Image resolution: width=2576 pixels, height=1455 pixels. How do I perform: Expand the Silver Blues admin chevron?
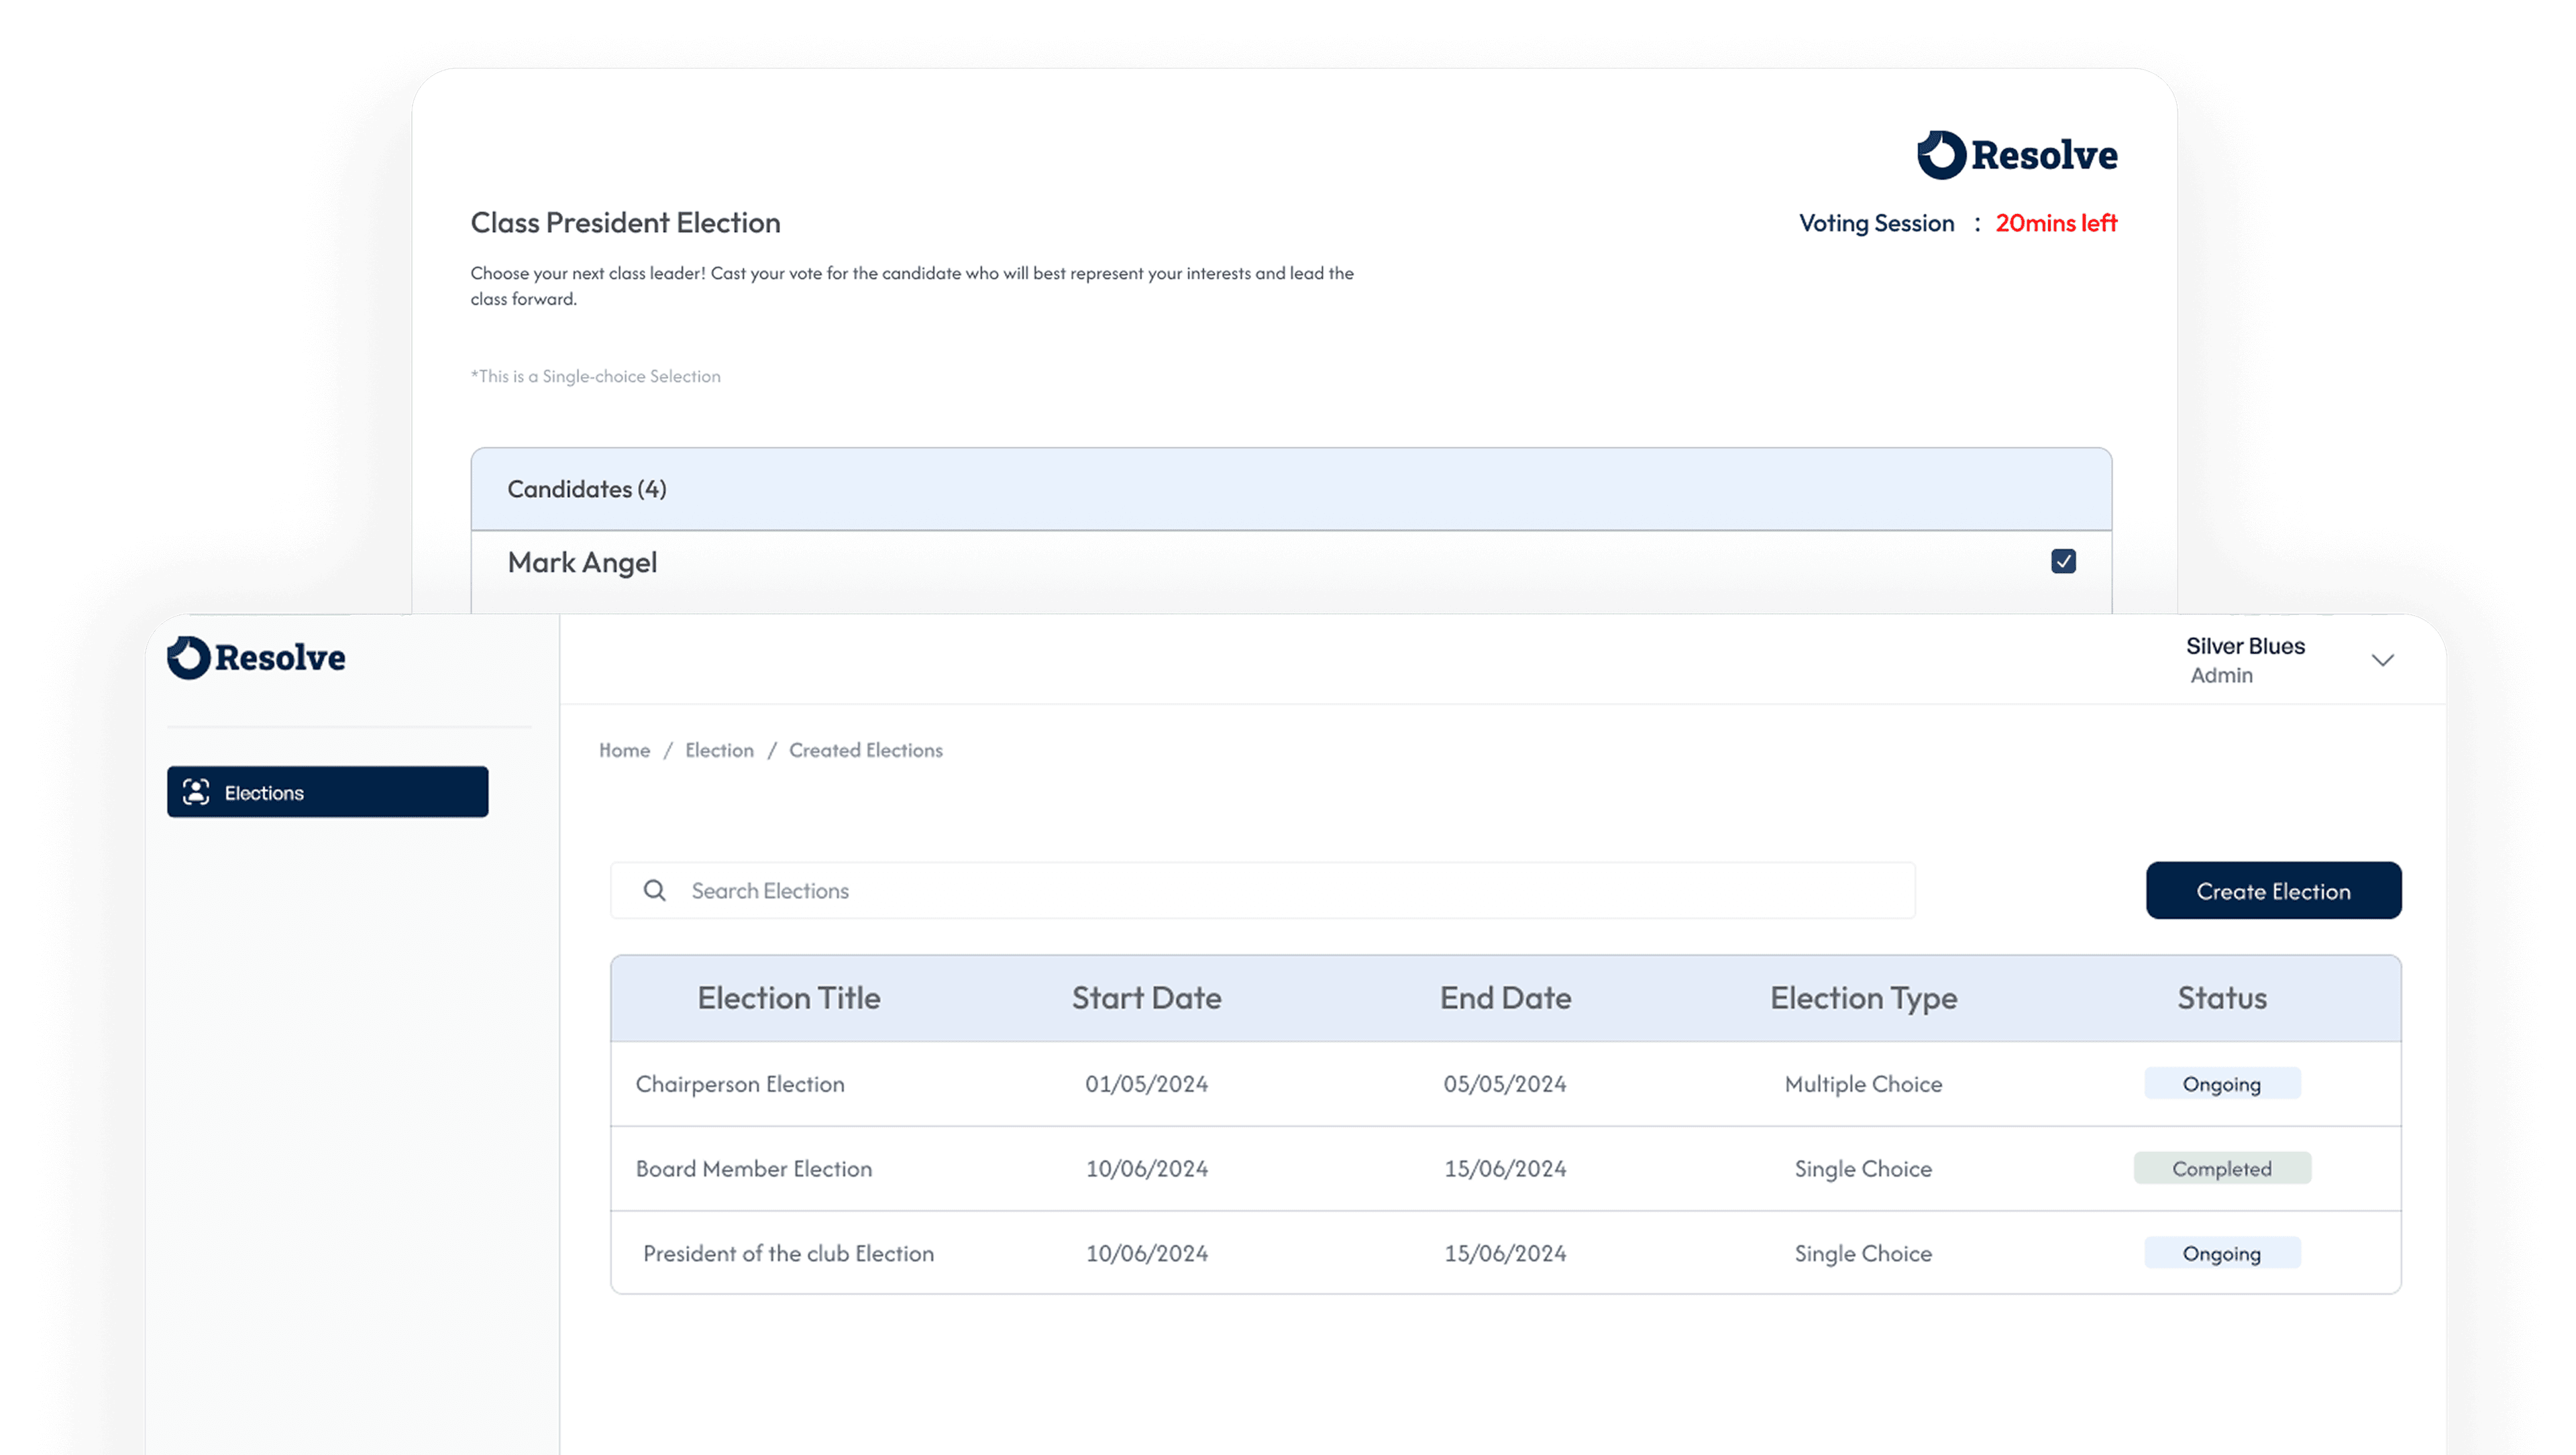2383,660
